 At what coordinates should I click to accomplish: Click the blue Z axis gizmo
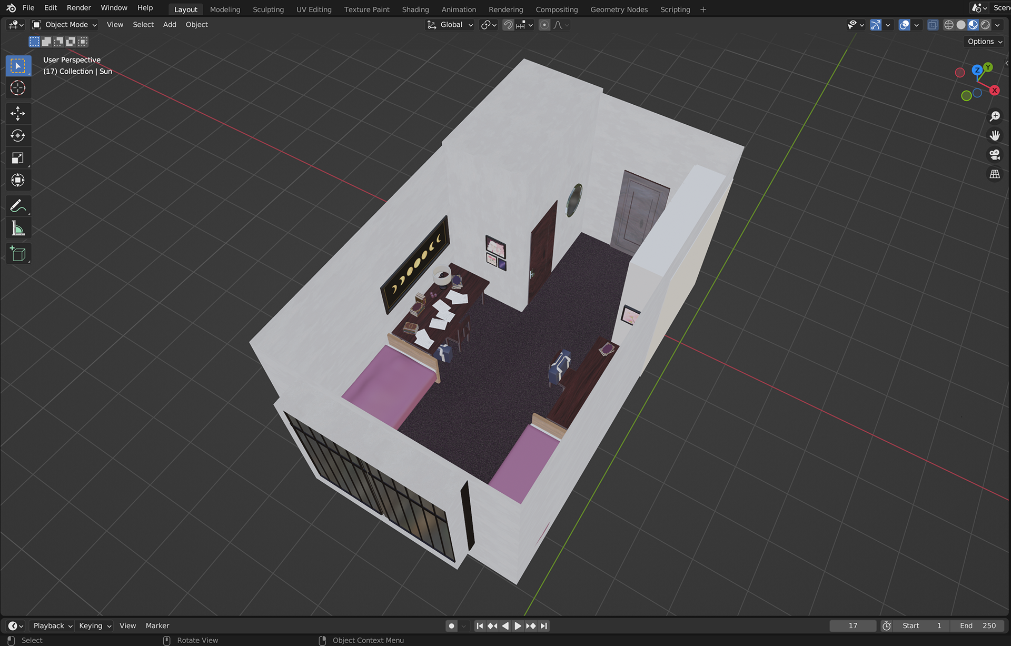click(x=977, y=70)
